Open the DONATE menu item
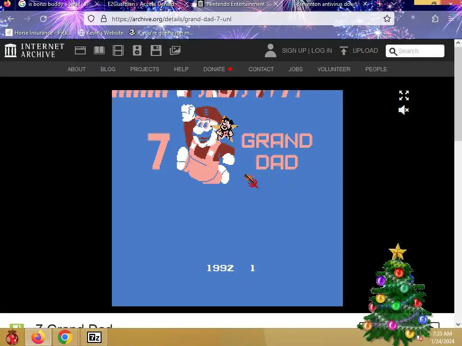Screen dimensions: 462x346 click(218, 69)
